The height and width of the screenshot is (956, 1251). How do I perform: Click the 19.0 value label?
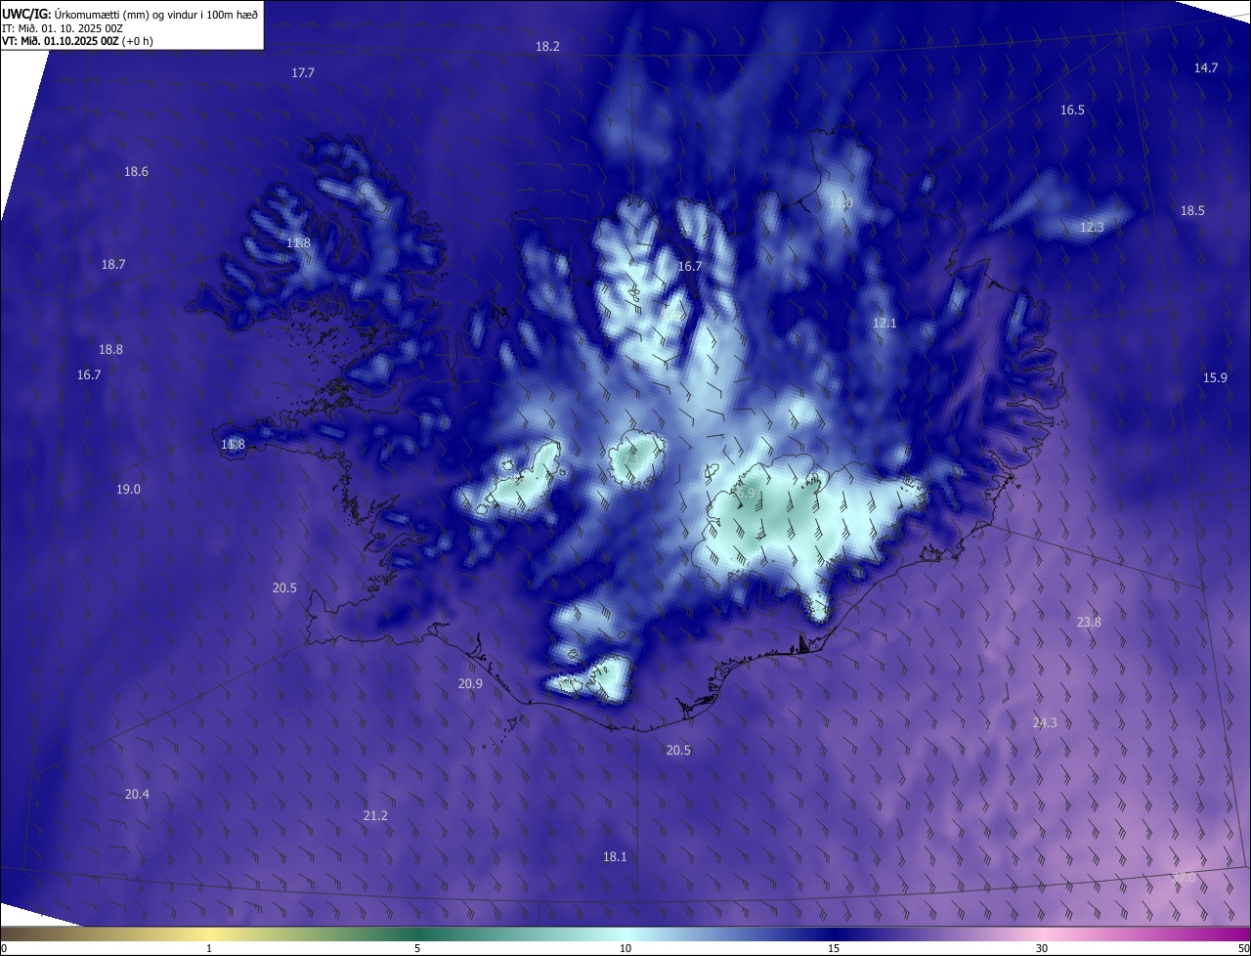point(128,490)
